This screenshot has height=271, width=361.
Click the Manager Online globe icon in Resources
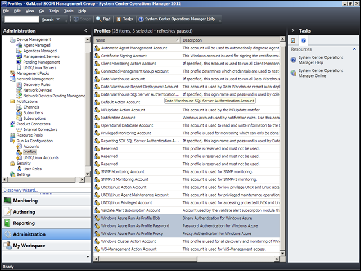(294, 73)
